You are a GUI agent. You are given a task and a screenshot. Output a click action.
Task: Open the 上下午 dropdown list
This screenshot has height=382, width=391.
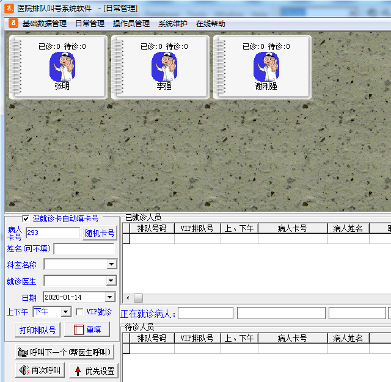(x=66, y=312)
